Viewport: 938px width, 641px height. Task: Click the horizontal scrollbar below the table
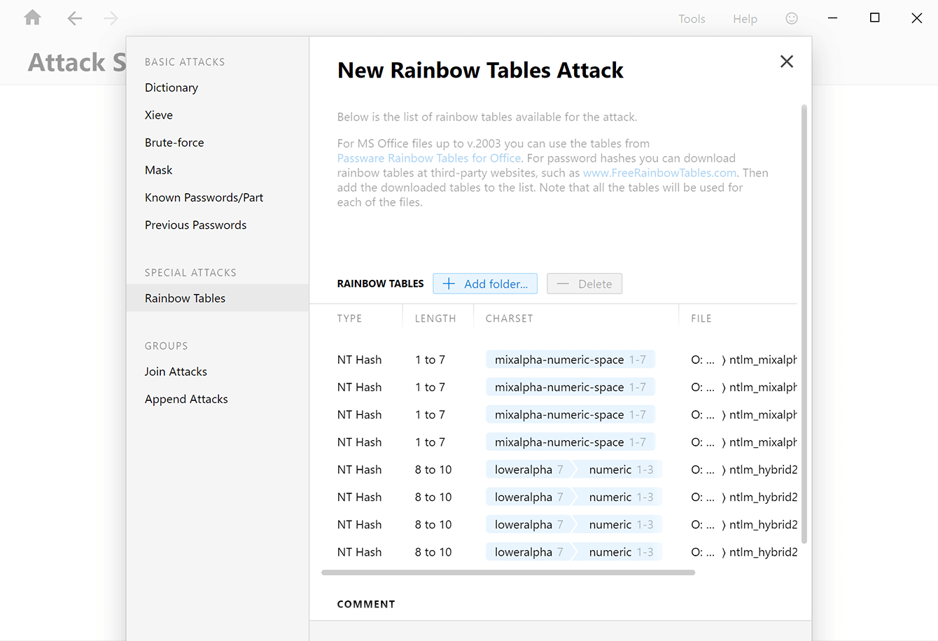[x=508, y=572]
